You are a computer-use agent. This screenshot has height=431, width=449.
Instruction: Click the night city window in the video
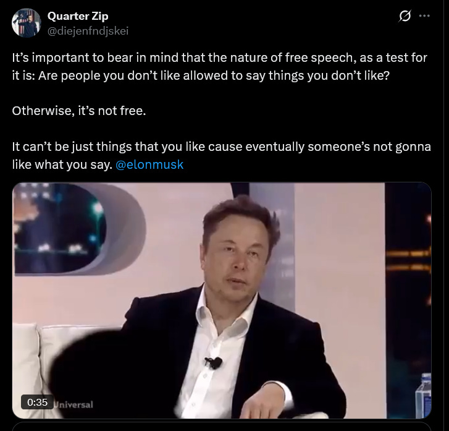pyautogui.click(x=59, y=228)
